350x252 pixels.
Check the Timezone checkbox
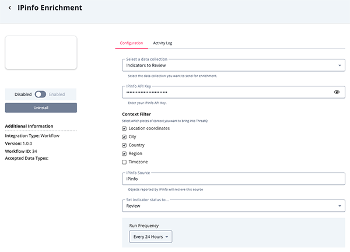pos(124,162)
